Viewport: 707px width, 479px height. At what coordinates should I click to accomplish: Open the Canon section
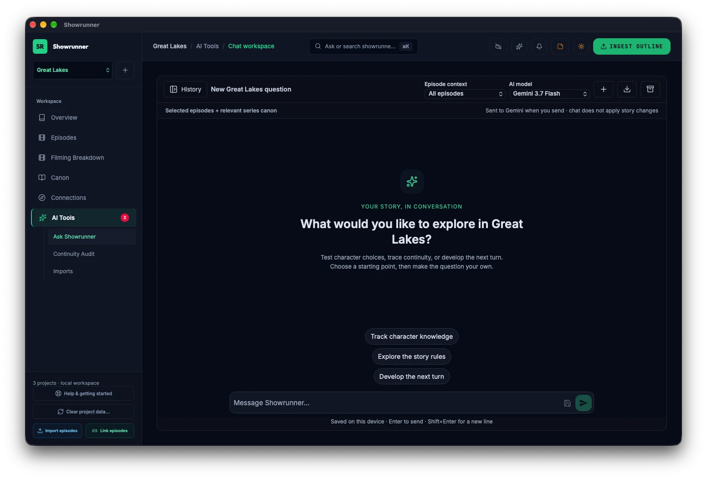84,178
